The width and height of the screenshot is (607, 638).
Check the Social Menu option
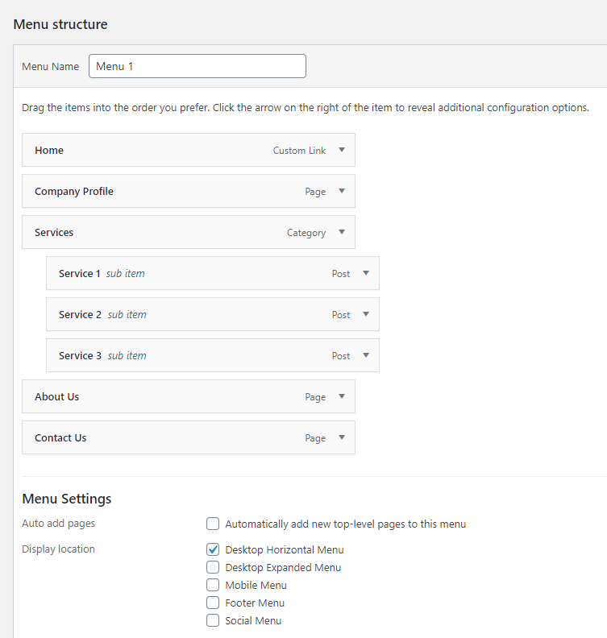pos(213,620)
